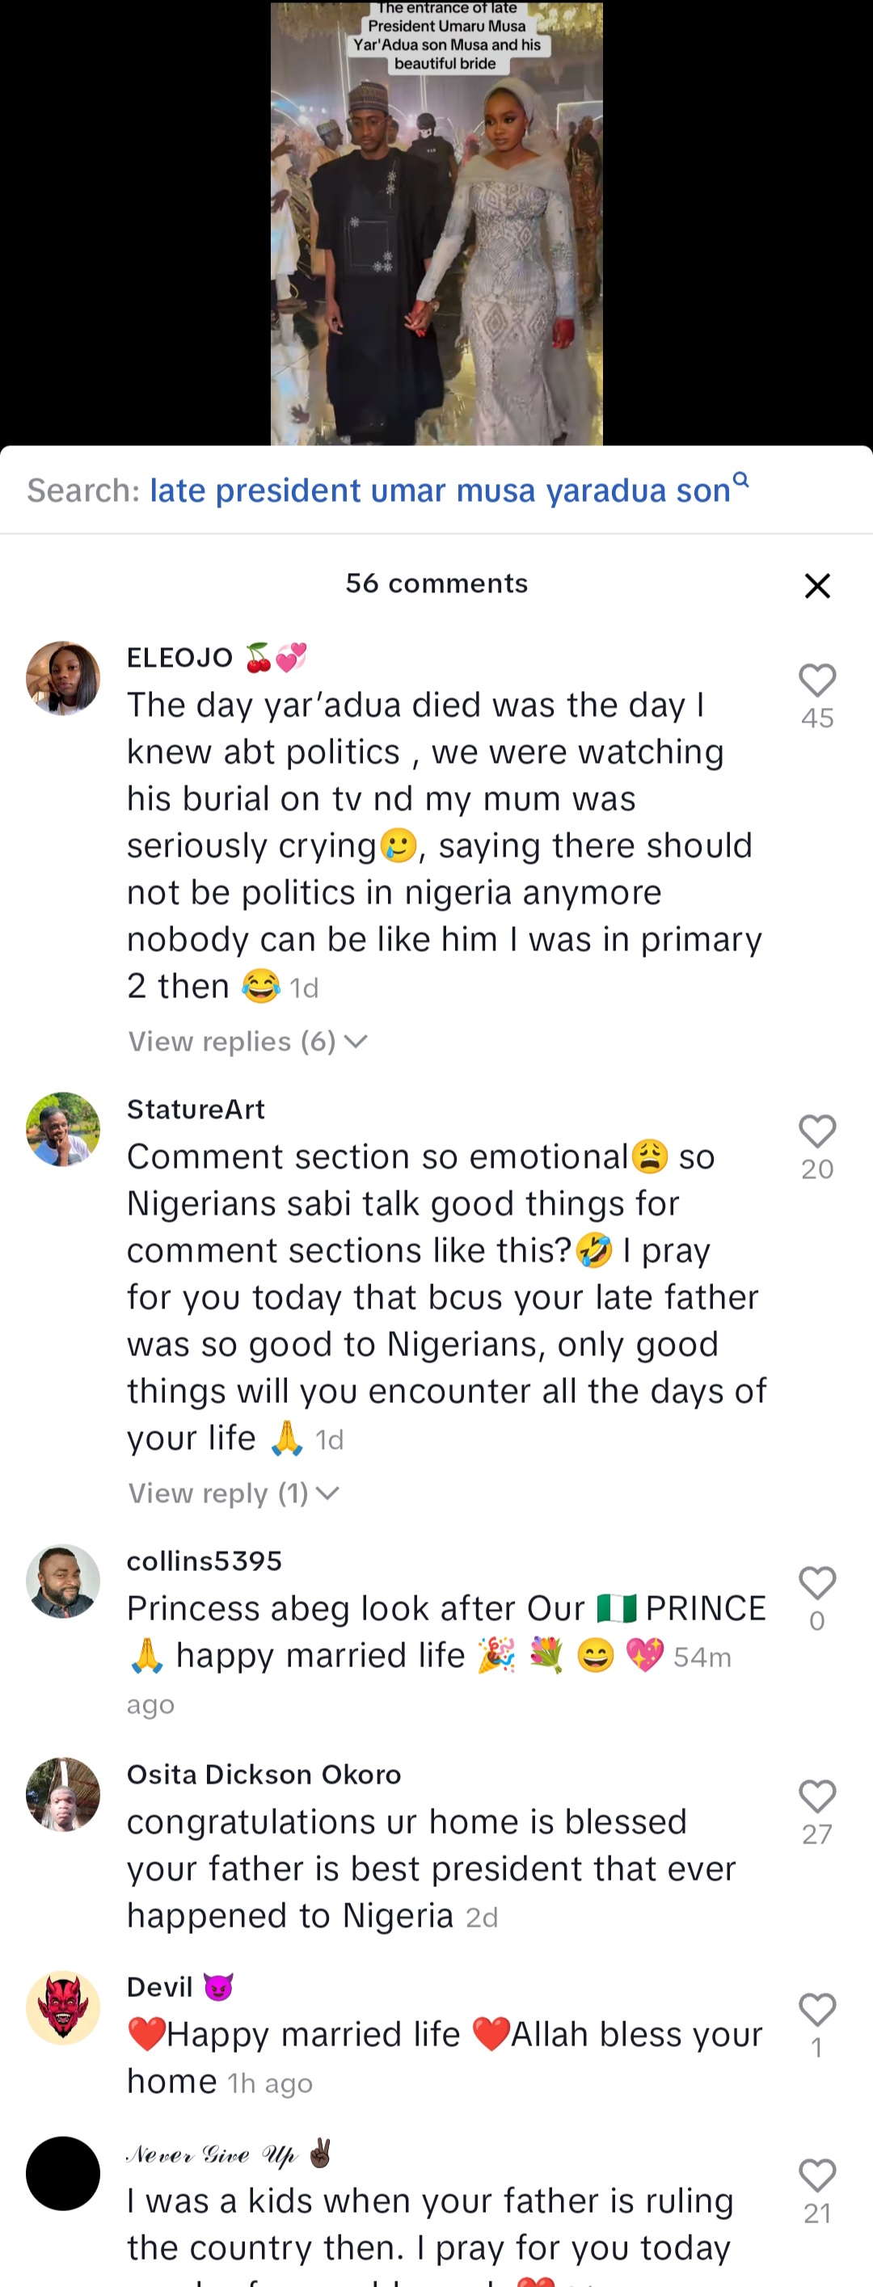Screen dimensions: 873x2287
Task: Tap heart icon on Devil's comment
Action: click(817, 2010)
